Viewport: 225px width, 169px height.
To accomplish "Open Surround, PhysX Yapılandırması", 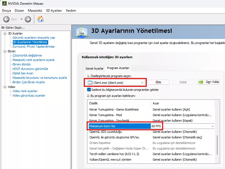I will pyautogui.click(x=33, y=46).
